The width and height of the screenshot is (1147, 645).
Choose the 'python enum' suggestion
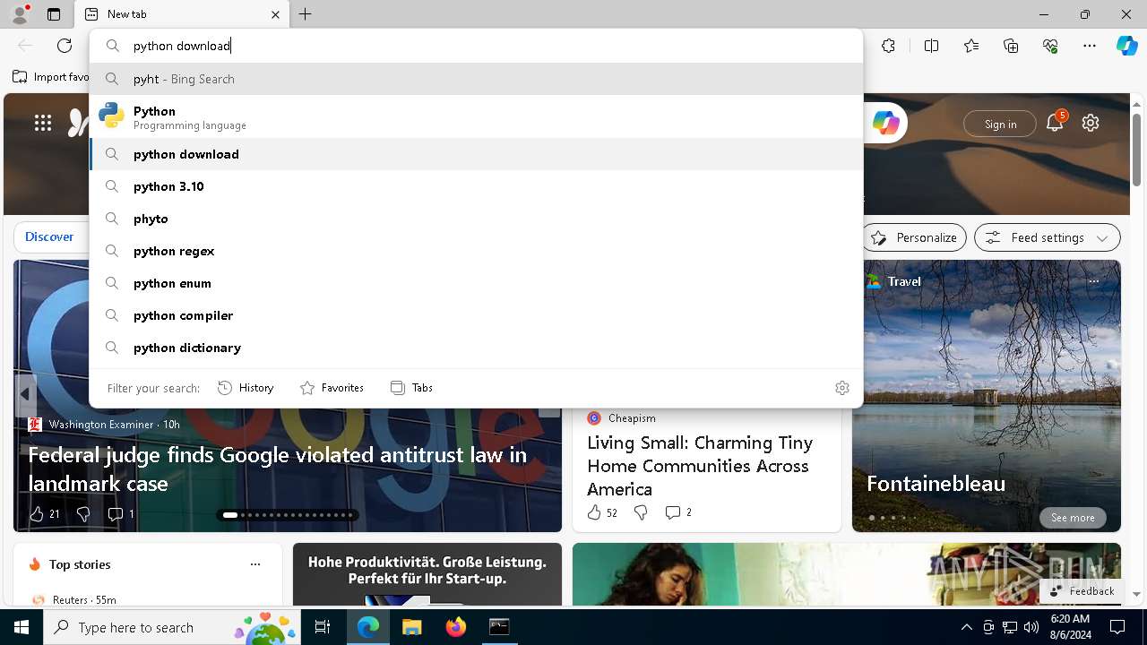pyautogui.click(x=476, y=283)
